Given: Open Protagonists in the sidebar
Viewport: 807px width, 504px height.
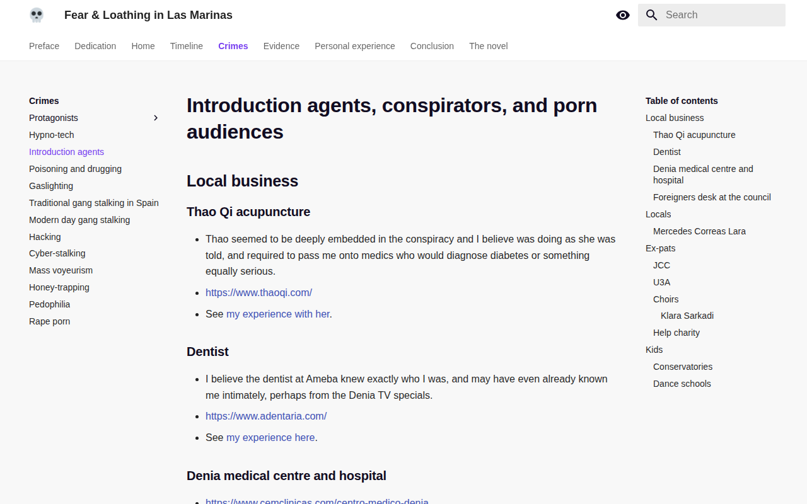Looking at the screenshot, I should [54, 118].
